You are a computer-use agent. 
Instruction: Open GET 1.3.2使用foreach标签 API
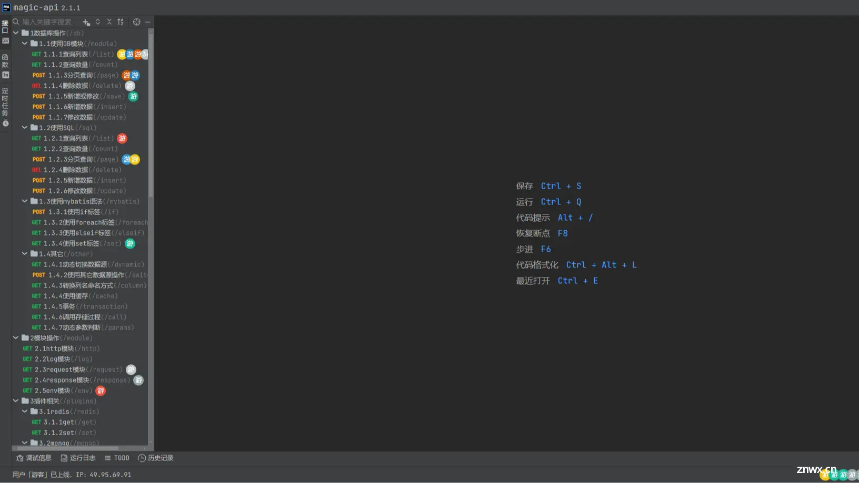pos(89,222)
